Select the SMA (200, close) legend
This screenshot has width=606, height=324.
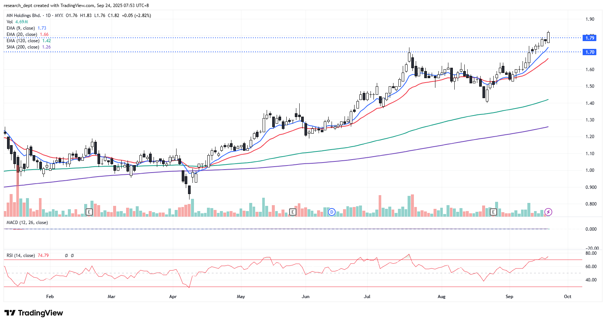tap(23, 47)
